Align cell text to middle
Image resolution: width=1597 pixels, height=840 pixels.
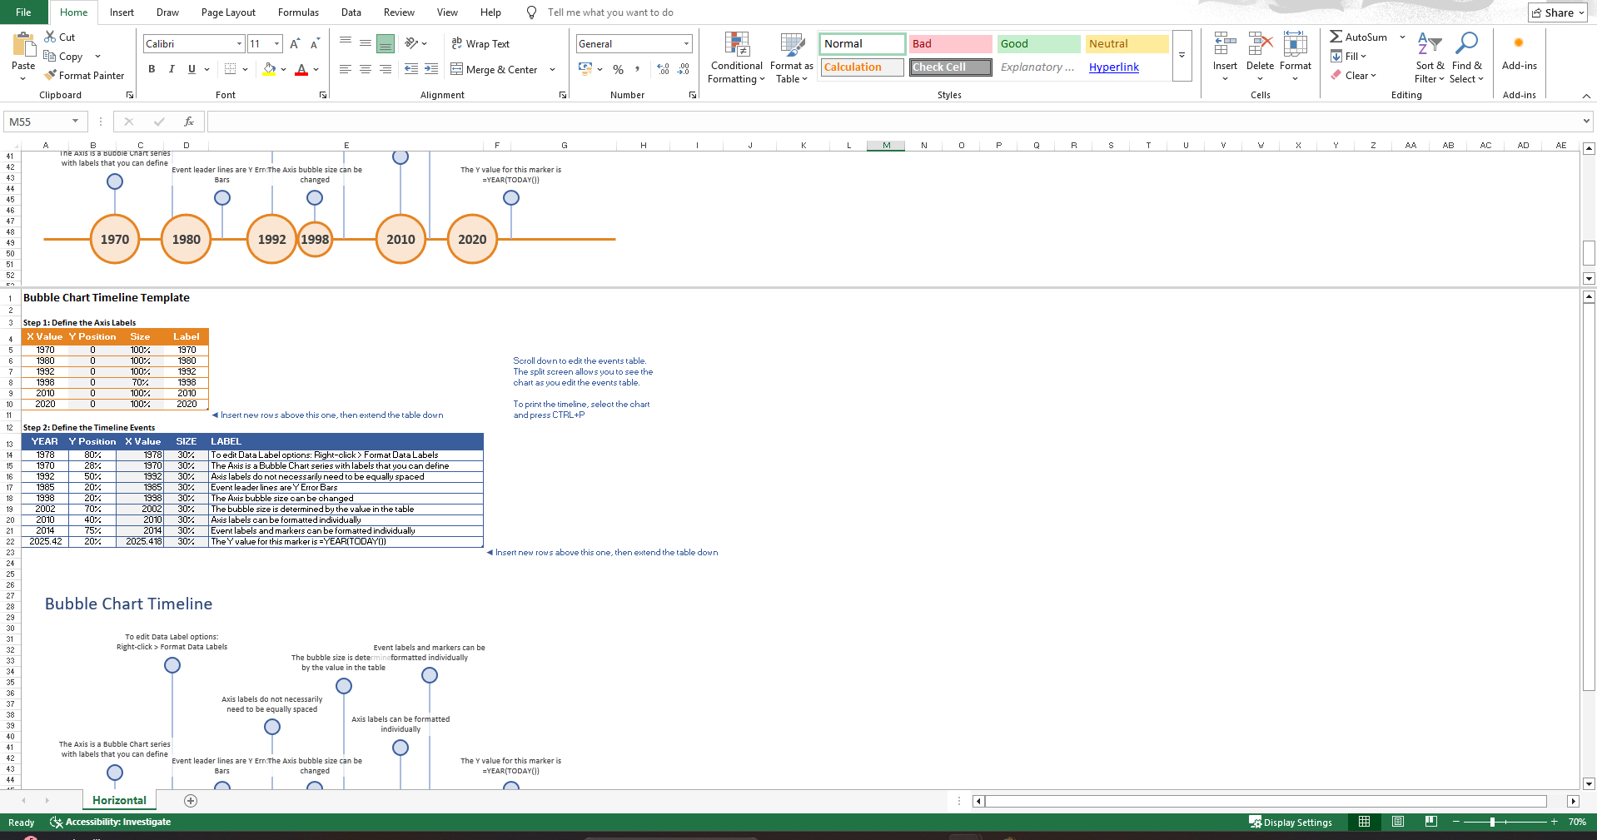366,42
